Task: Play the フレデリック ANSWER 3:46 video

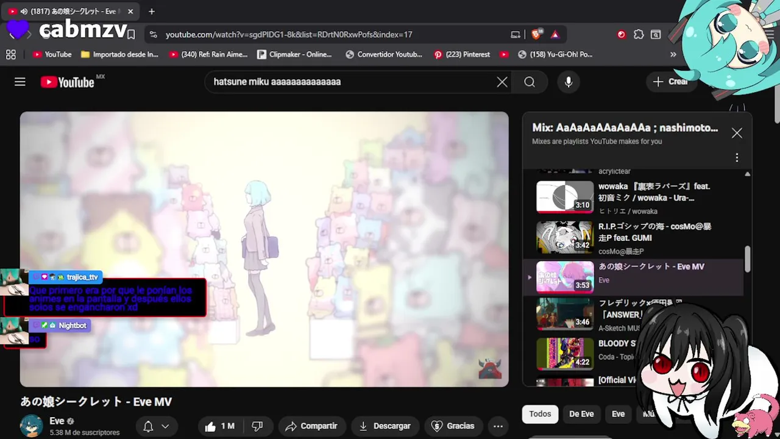Action: click(x=565, y=314)
